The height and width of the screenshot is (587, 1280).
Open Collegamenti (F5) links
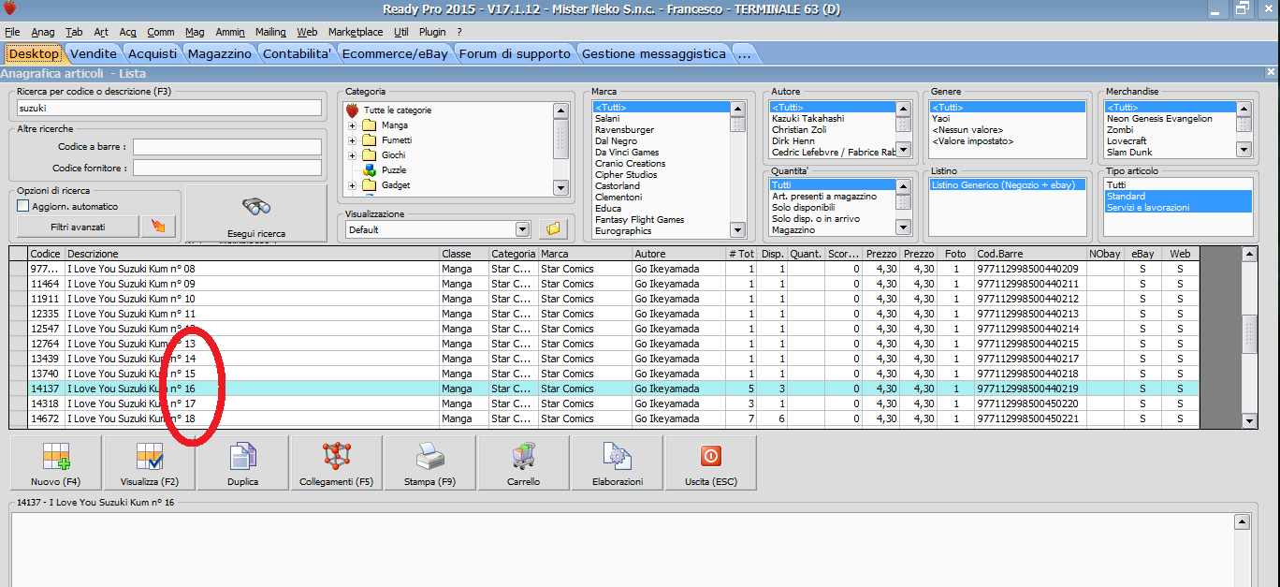coord(337,462)
